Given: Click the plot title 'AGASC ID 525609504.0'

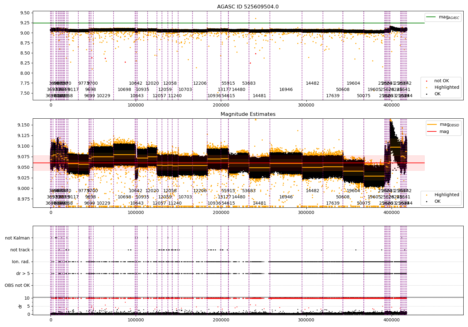Looking at the screenshot, I should tap(248, 7).
